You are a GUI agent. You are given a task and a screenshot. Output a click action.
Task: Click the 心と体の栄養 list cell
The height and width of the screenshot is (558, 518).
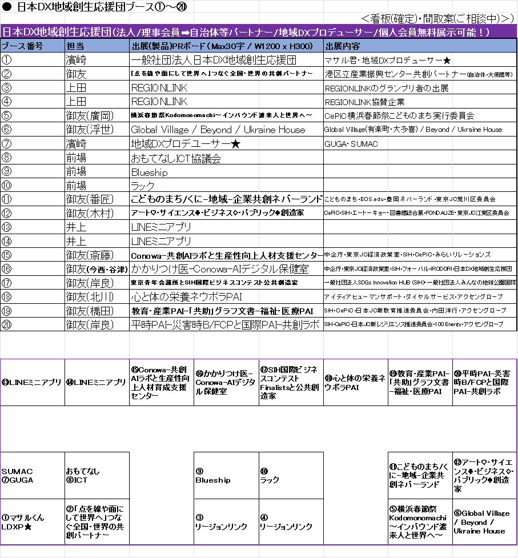click(x=162, y=297)
